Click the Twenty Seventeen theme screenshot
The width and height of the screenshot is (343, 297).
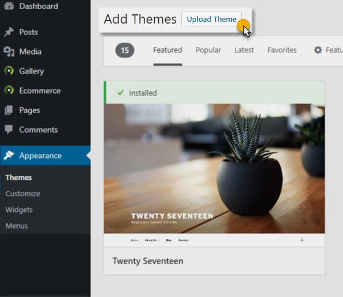point(214,168)
